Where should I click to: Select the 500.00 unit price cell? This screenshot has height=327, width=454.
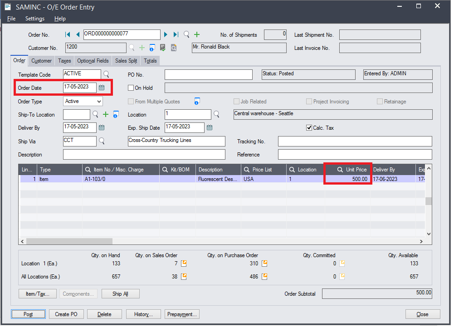pyautogui.click(x=347, y=179)
